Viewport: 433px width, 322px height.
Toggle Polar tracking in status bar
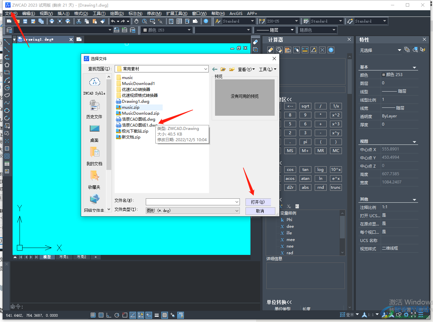point(117,315)
